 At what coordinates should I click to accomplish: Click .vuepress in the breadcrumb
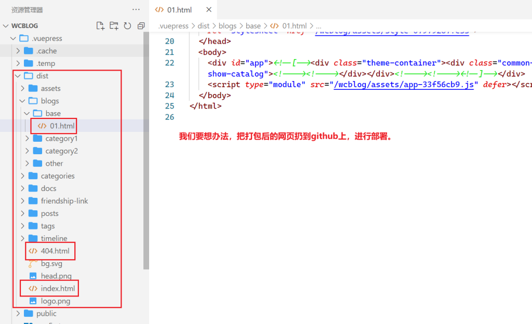[x=174, y=26]
